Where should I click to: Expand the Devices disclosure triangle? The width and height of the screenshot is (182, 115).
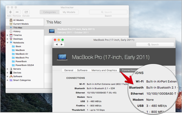click(7, 73)
